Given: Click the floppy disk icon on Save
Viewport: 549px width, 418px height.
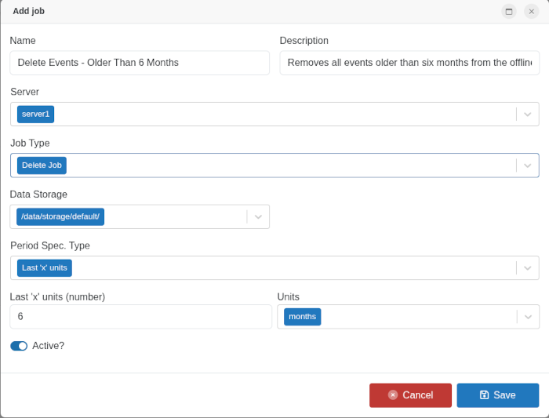Looking at the screenshot, I should point(484,395).
